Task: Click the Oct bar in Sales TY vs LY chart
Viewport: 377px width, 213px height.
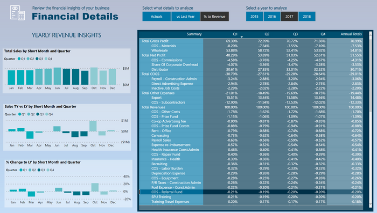Action: (x=93, y=126)
